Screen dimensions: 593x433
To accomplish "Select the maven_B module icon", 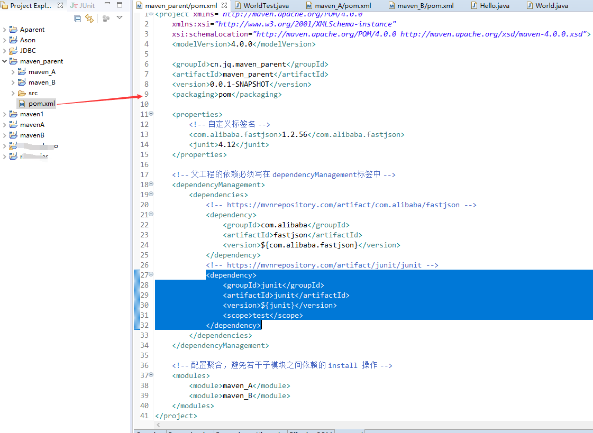I will coord(22,82).
